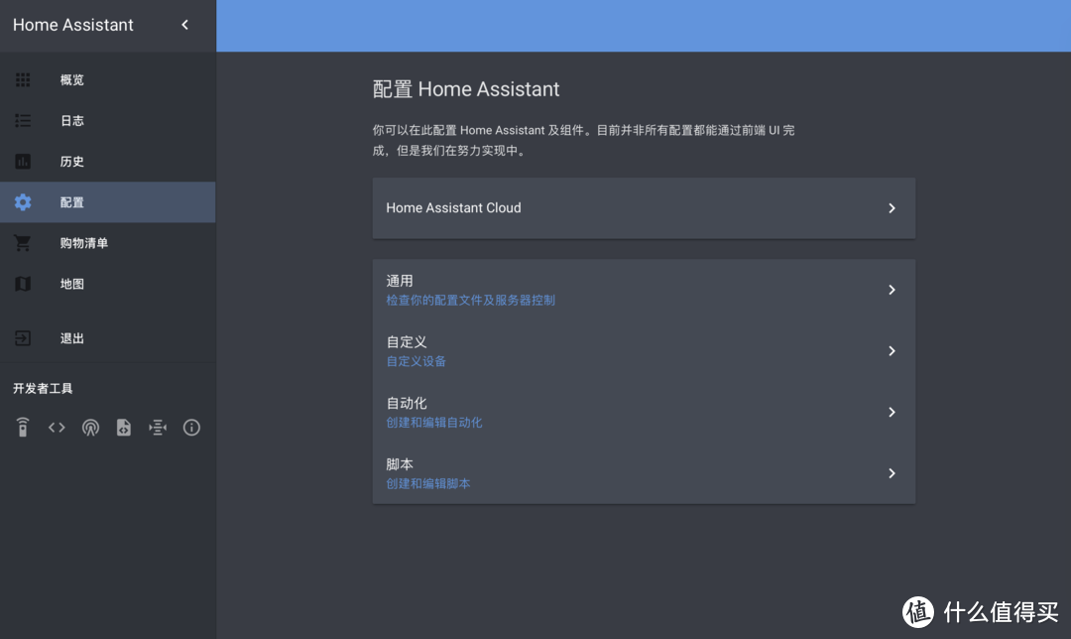Click the 日志 list icon in sidebar

[22, 120]
